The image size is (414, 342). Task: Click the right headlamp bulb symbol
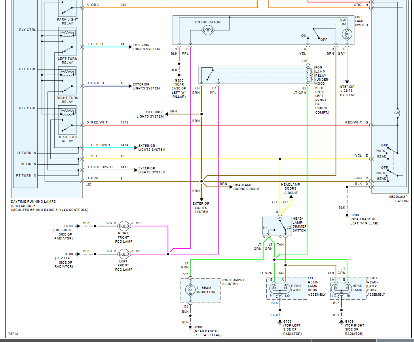pos(342,289)
